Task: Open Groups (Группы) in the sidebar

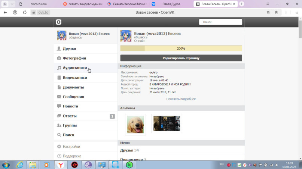Action: click(70, 125)
